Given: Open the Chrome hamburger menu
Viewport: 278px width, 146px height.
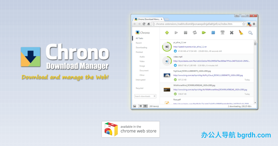Looking at the screenshot, I should pyautogui.click(x=254, y=24).
